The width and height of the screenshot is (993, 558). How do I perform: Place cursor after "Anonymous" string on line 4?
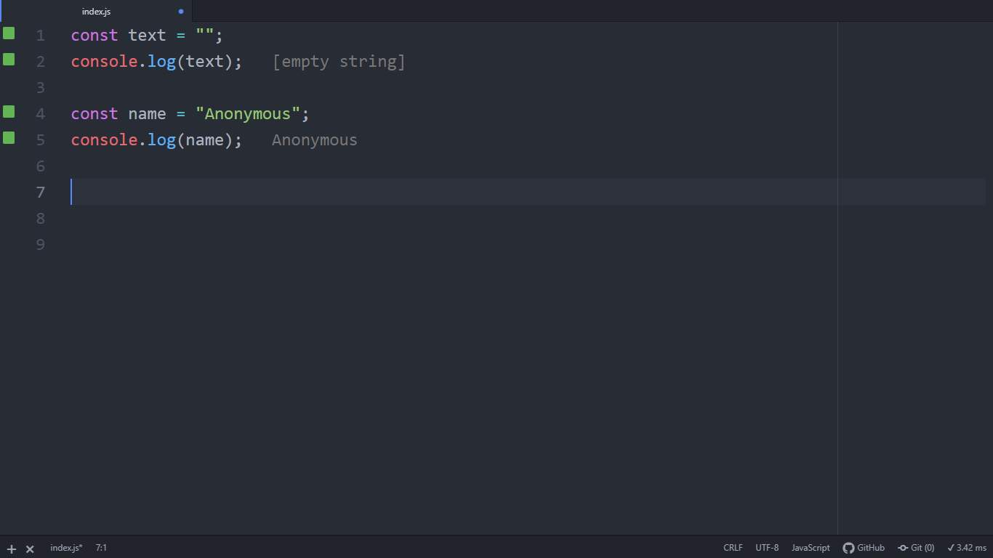301,114
